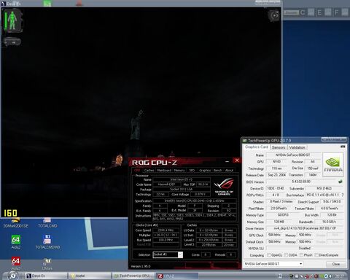The width and height of the screenshot is (350, 280).
Task: Switch to the Sensors tab in GPU-Z
Action: tap(279, 147)
